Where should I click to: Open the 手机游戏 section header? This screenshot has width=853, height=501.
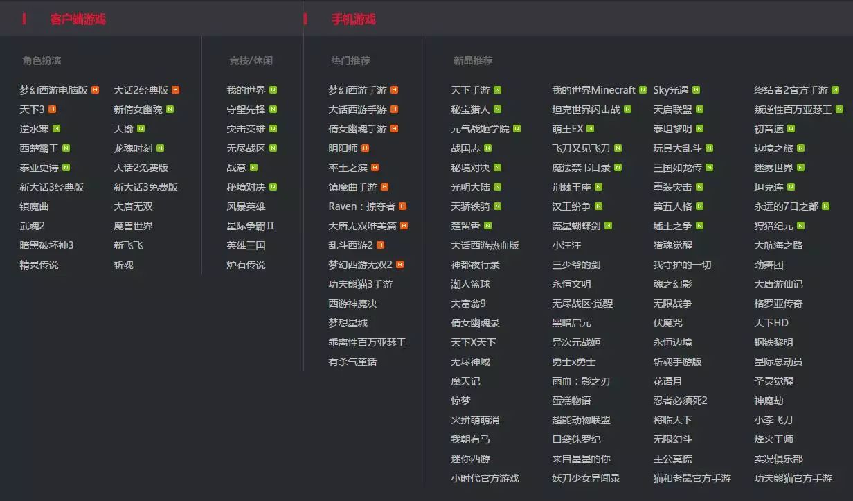[x=354, y=19]
